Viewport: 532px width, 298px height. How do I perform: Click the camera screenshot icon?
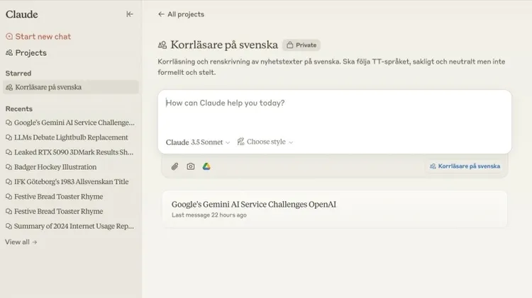[x=191, y=166]
